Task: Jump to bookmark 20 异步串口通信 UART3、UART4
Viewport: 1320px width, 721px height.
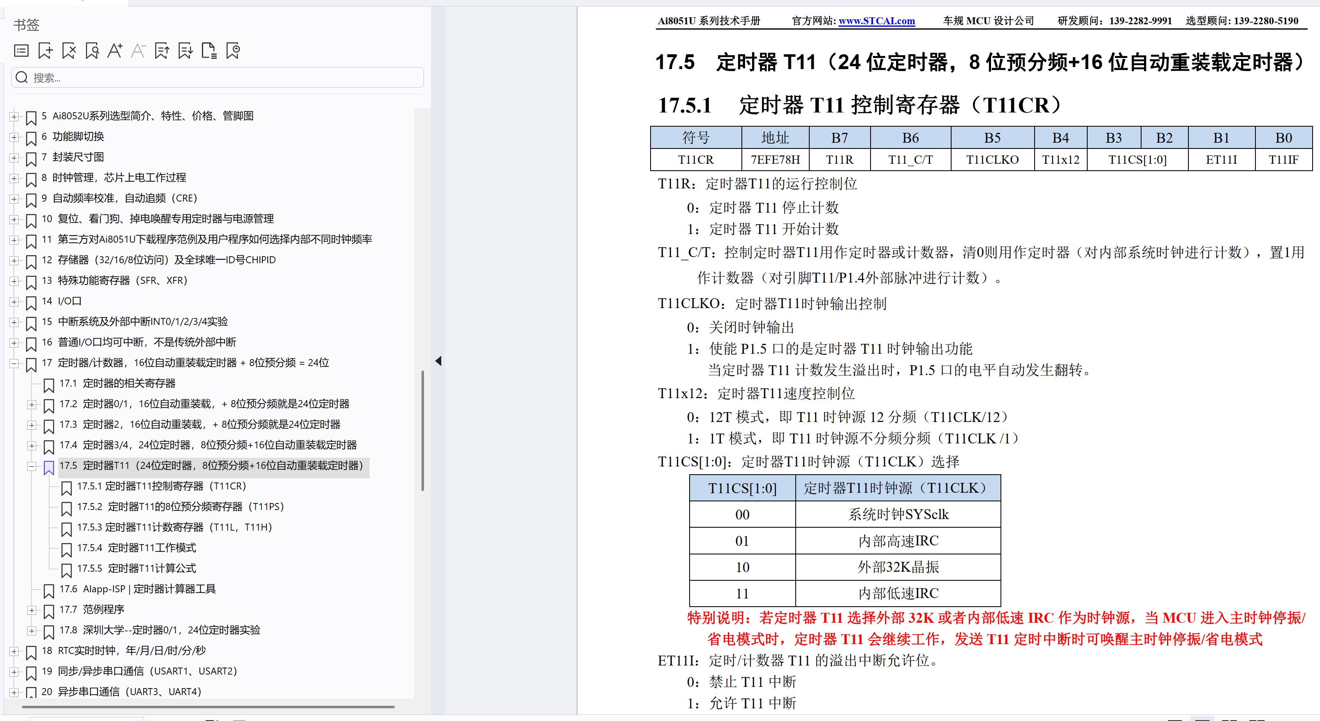Action: pos(121,692)
